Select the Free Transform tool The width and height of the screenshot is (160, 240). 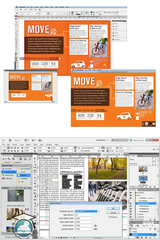tap(35, 193)
